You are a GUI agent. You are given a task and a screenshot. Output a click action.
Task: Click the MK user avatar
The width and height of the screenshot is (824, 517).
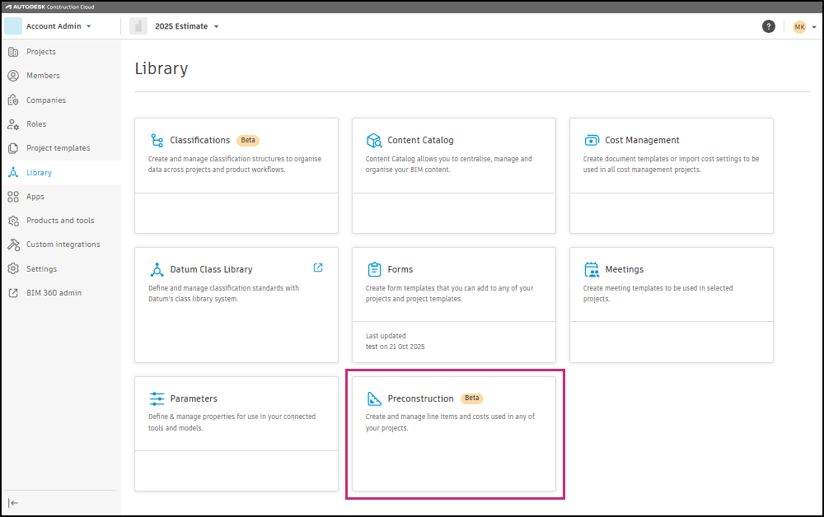(x=799, y=27)
